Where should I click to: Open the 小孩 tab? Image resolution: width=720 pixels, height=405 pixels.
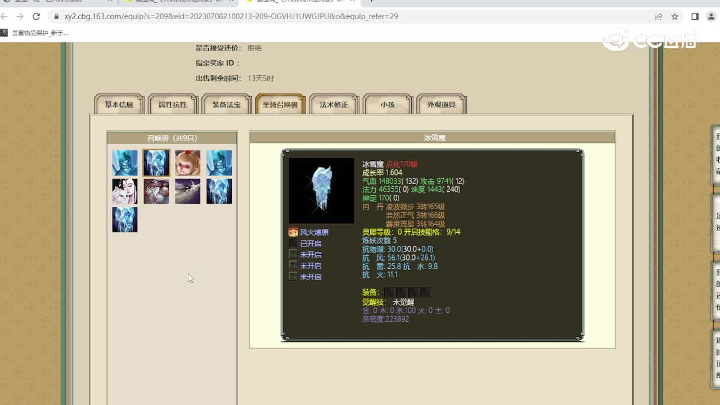point(388,105)
